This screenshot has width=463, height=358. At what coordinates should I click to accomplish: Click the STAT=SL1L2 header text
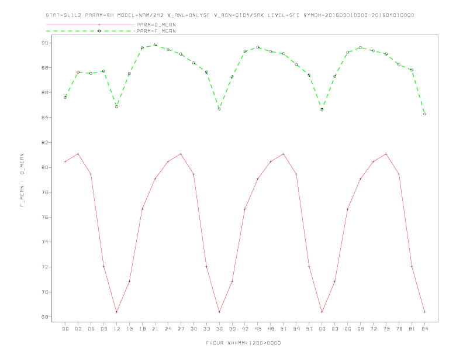pos(64,15)
